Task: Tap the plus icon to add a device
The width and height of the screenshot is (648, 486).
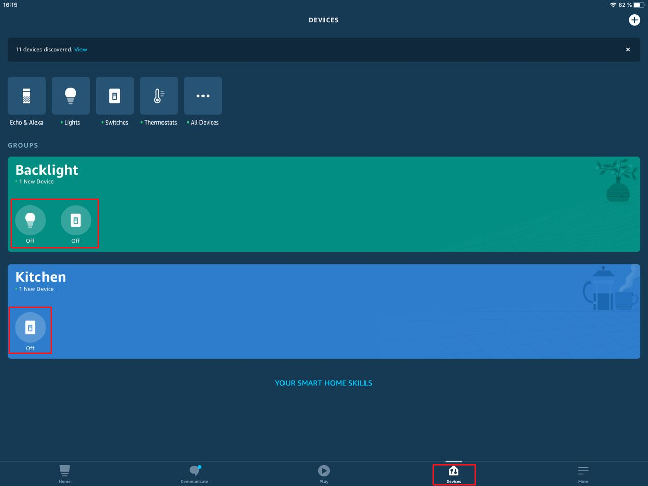Action: point(635,20)
